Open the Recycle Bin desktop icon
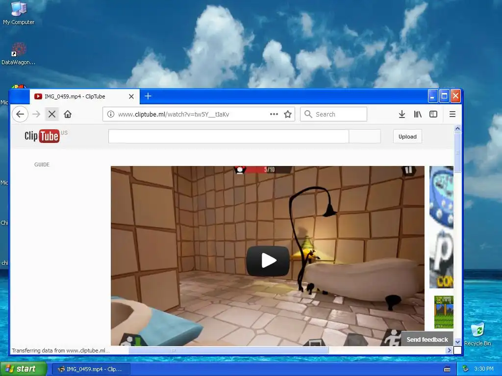The height and width of the screenshot is (376, 502). point(477,334)
